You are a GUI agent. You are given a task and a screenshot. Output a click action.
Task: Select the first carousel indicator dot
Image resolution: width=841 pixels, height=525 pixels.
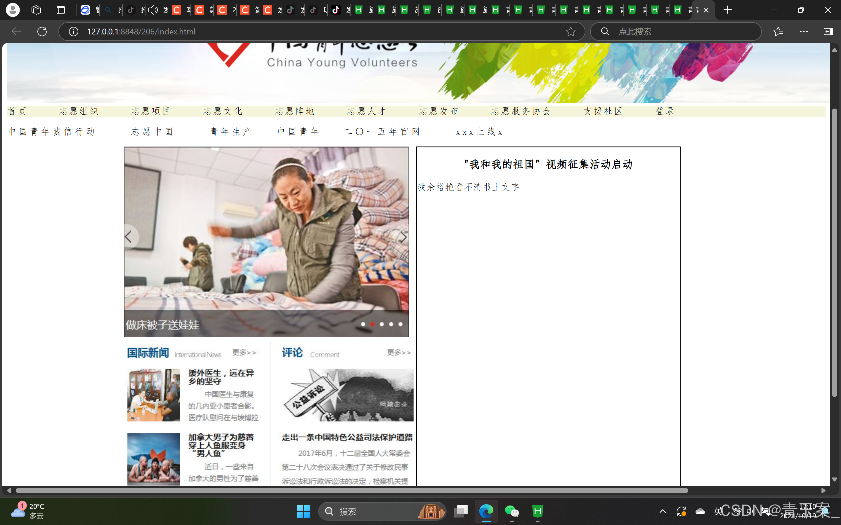coord(363,324)
